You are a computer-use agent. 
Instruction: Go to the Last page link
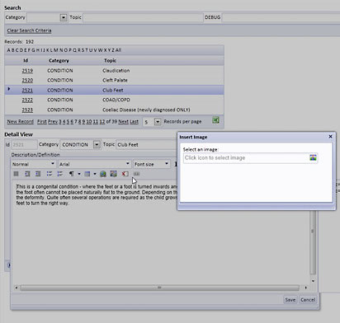[x=134, y=121]
